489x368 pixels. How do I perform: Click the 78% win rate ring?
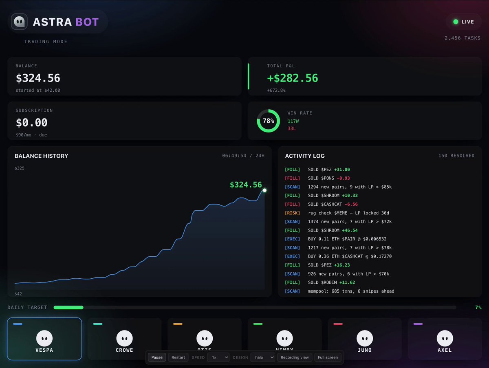click(x=268, y=121)
